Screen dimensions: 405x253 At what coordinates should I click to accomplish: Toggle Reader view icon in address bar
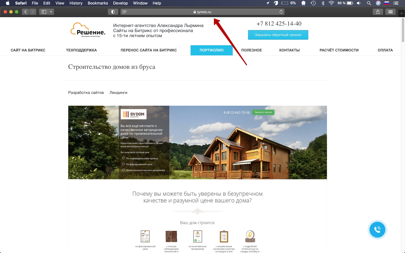(125, 12)
